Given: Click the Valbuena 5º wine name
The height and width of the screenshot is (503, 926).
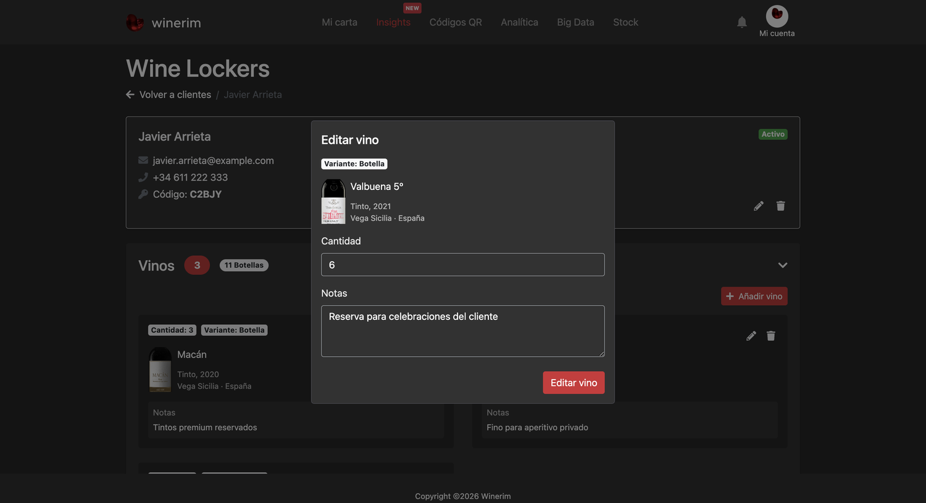Looking at the screenshot, I should [x=377, y=187].
